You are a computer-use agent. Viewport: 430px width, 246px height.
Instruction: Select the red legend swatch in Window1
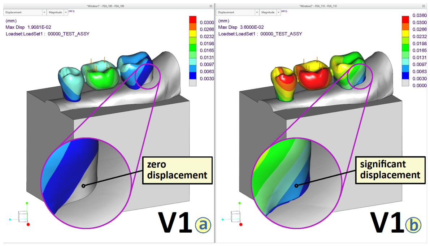(193, 20)
